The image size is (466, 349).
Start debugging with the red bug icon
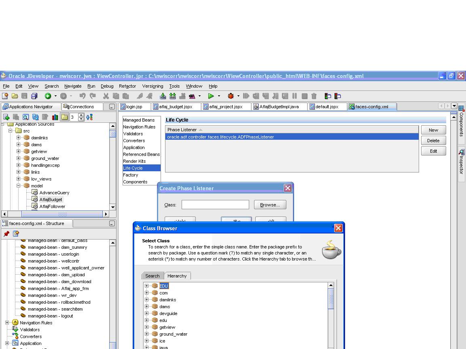[x=231, y=96]
